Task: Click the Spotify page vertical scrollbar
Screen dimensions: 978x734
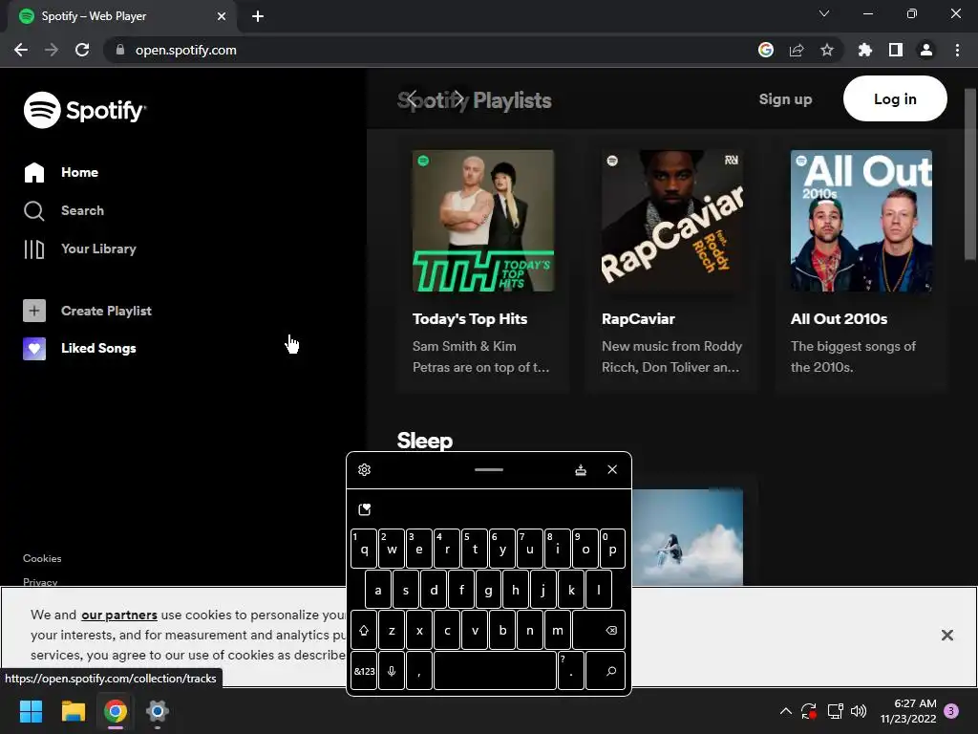Action: [970, 175]
